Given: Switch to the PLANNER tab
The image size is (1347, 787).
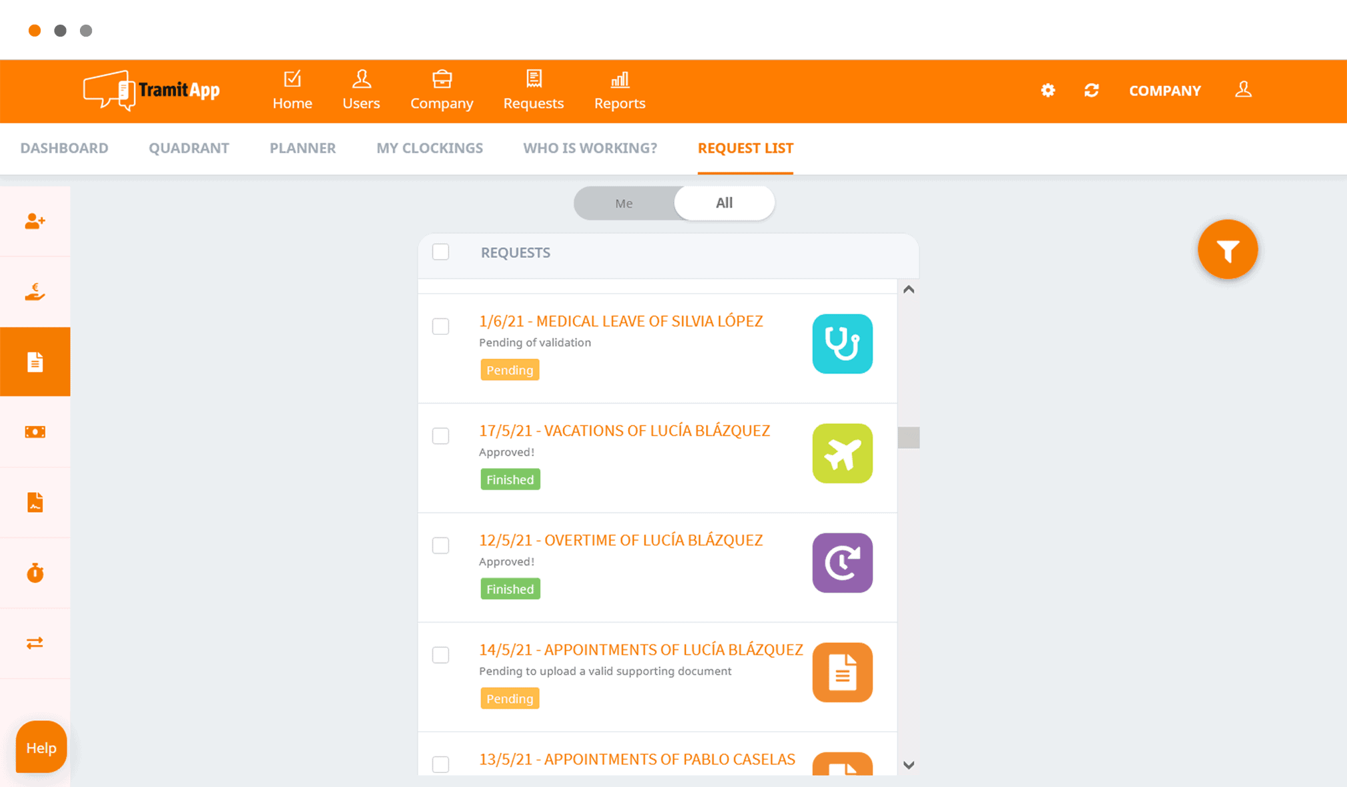Looking at the screenshot, I should click(302, 148).
